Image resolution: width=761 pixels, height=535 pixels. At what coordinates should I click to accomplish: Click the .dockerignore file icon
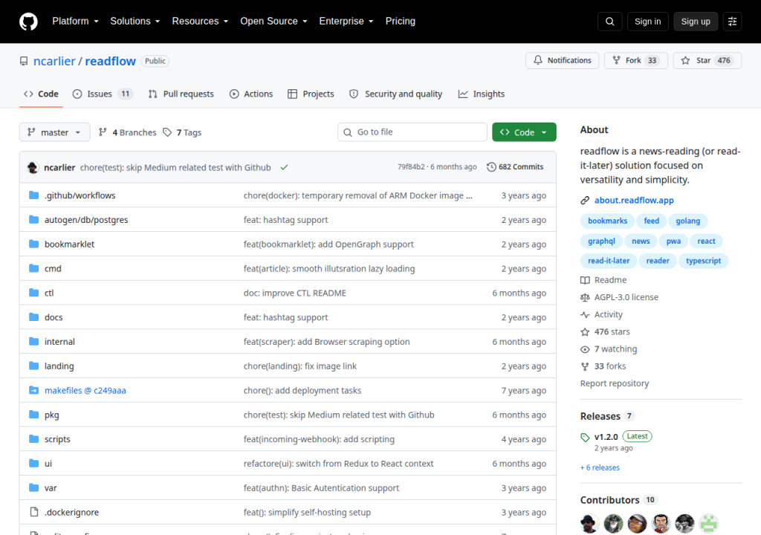34,512
